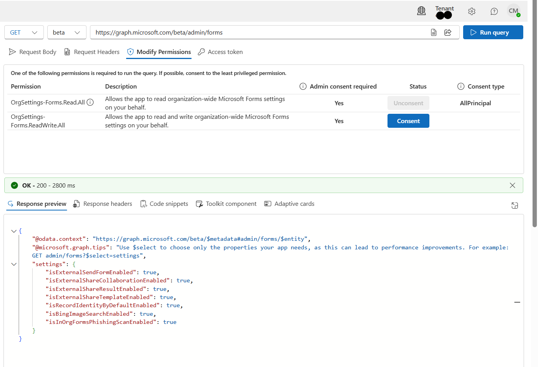
Task: Click the Request Headers document icon
Action: click(x=67, y=52)
